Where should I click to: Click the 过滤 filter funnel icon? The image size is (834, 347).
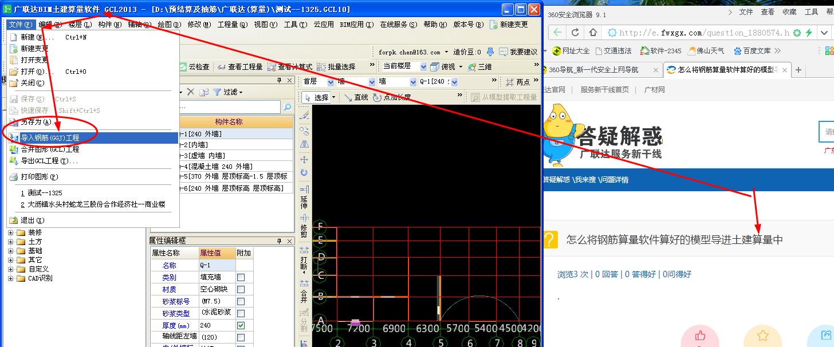click(217, 92)
